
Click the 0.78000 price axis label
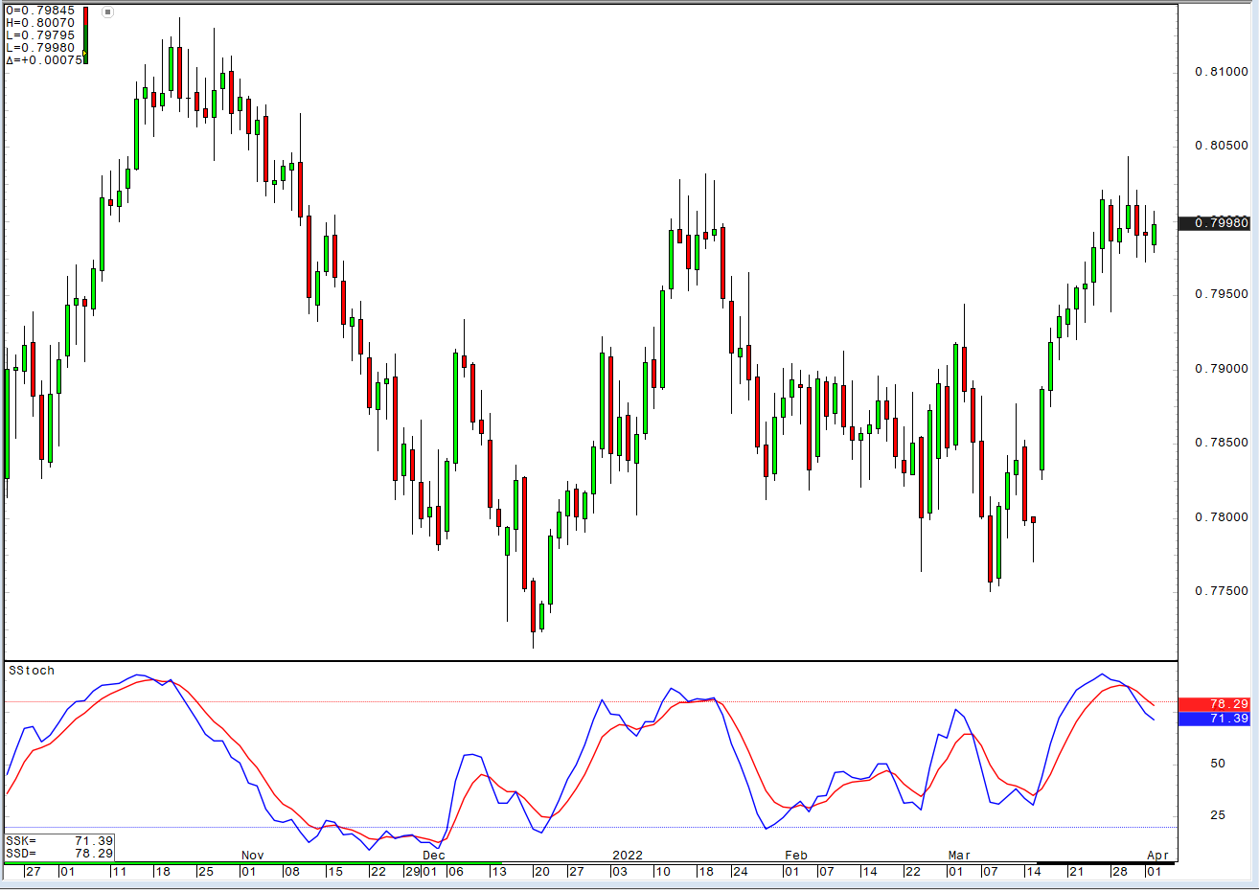[x=1222, y=517]
